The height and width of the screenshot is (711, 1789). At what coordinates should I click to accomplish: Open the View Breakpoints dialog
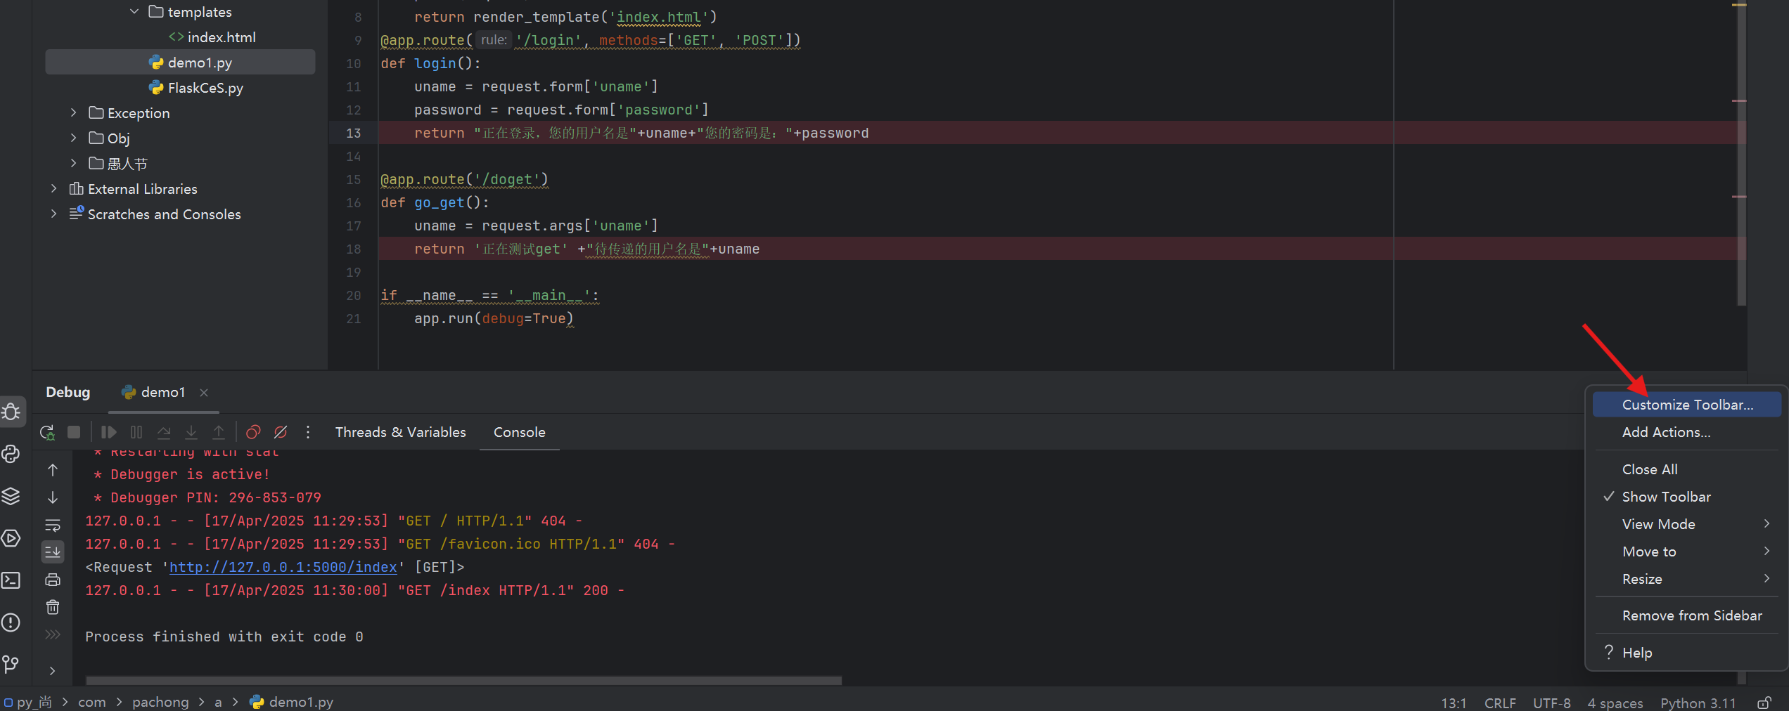[253, 432]
